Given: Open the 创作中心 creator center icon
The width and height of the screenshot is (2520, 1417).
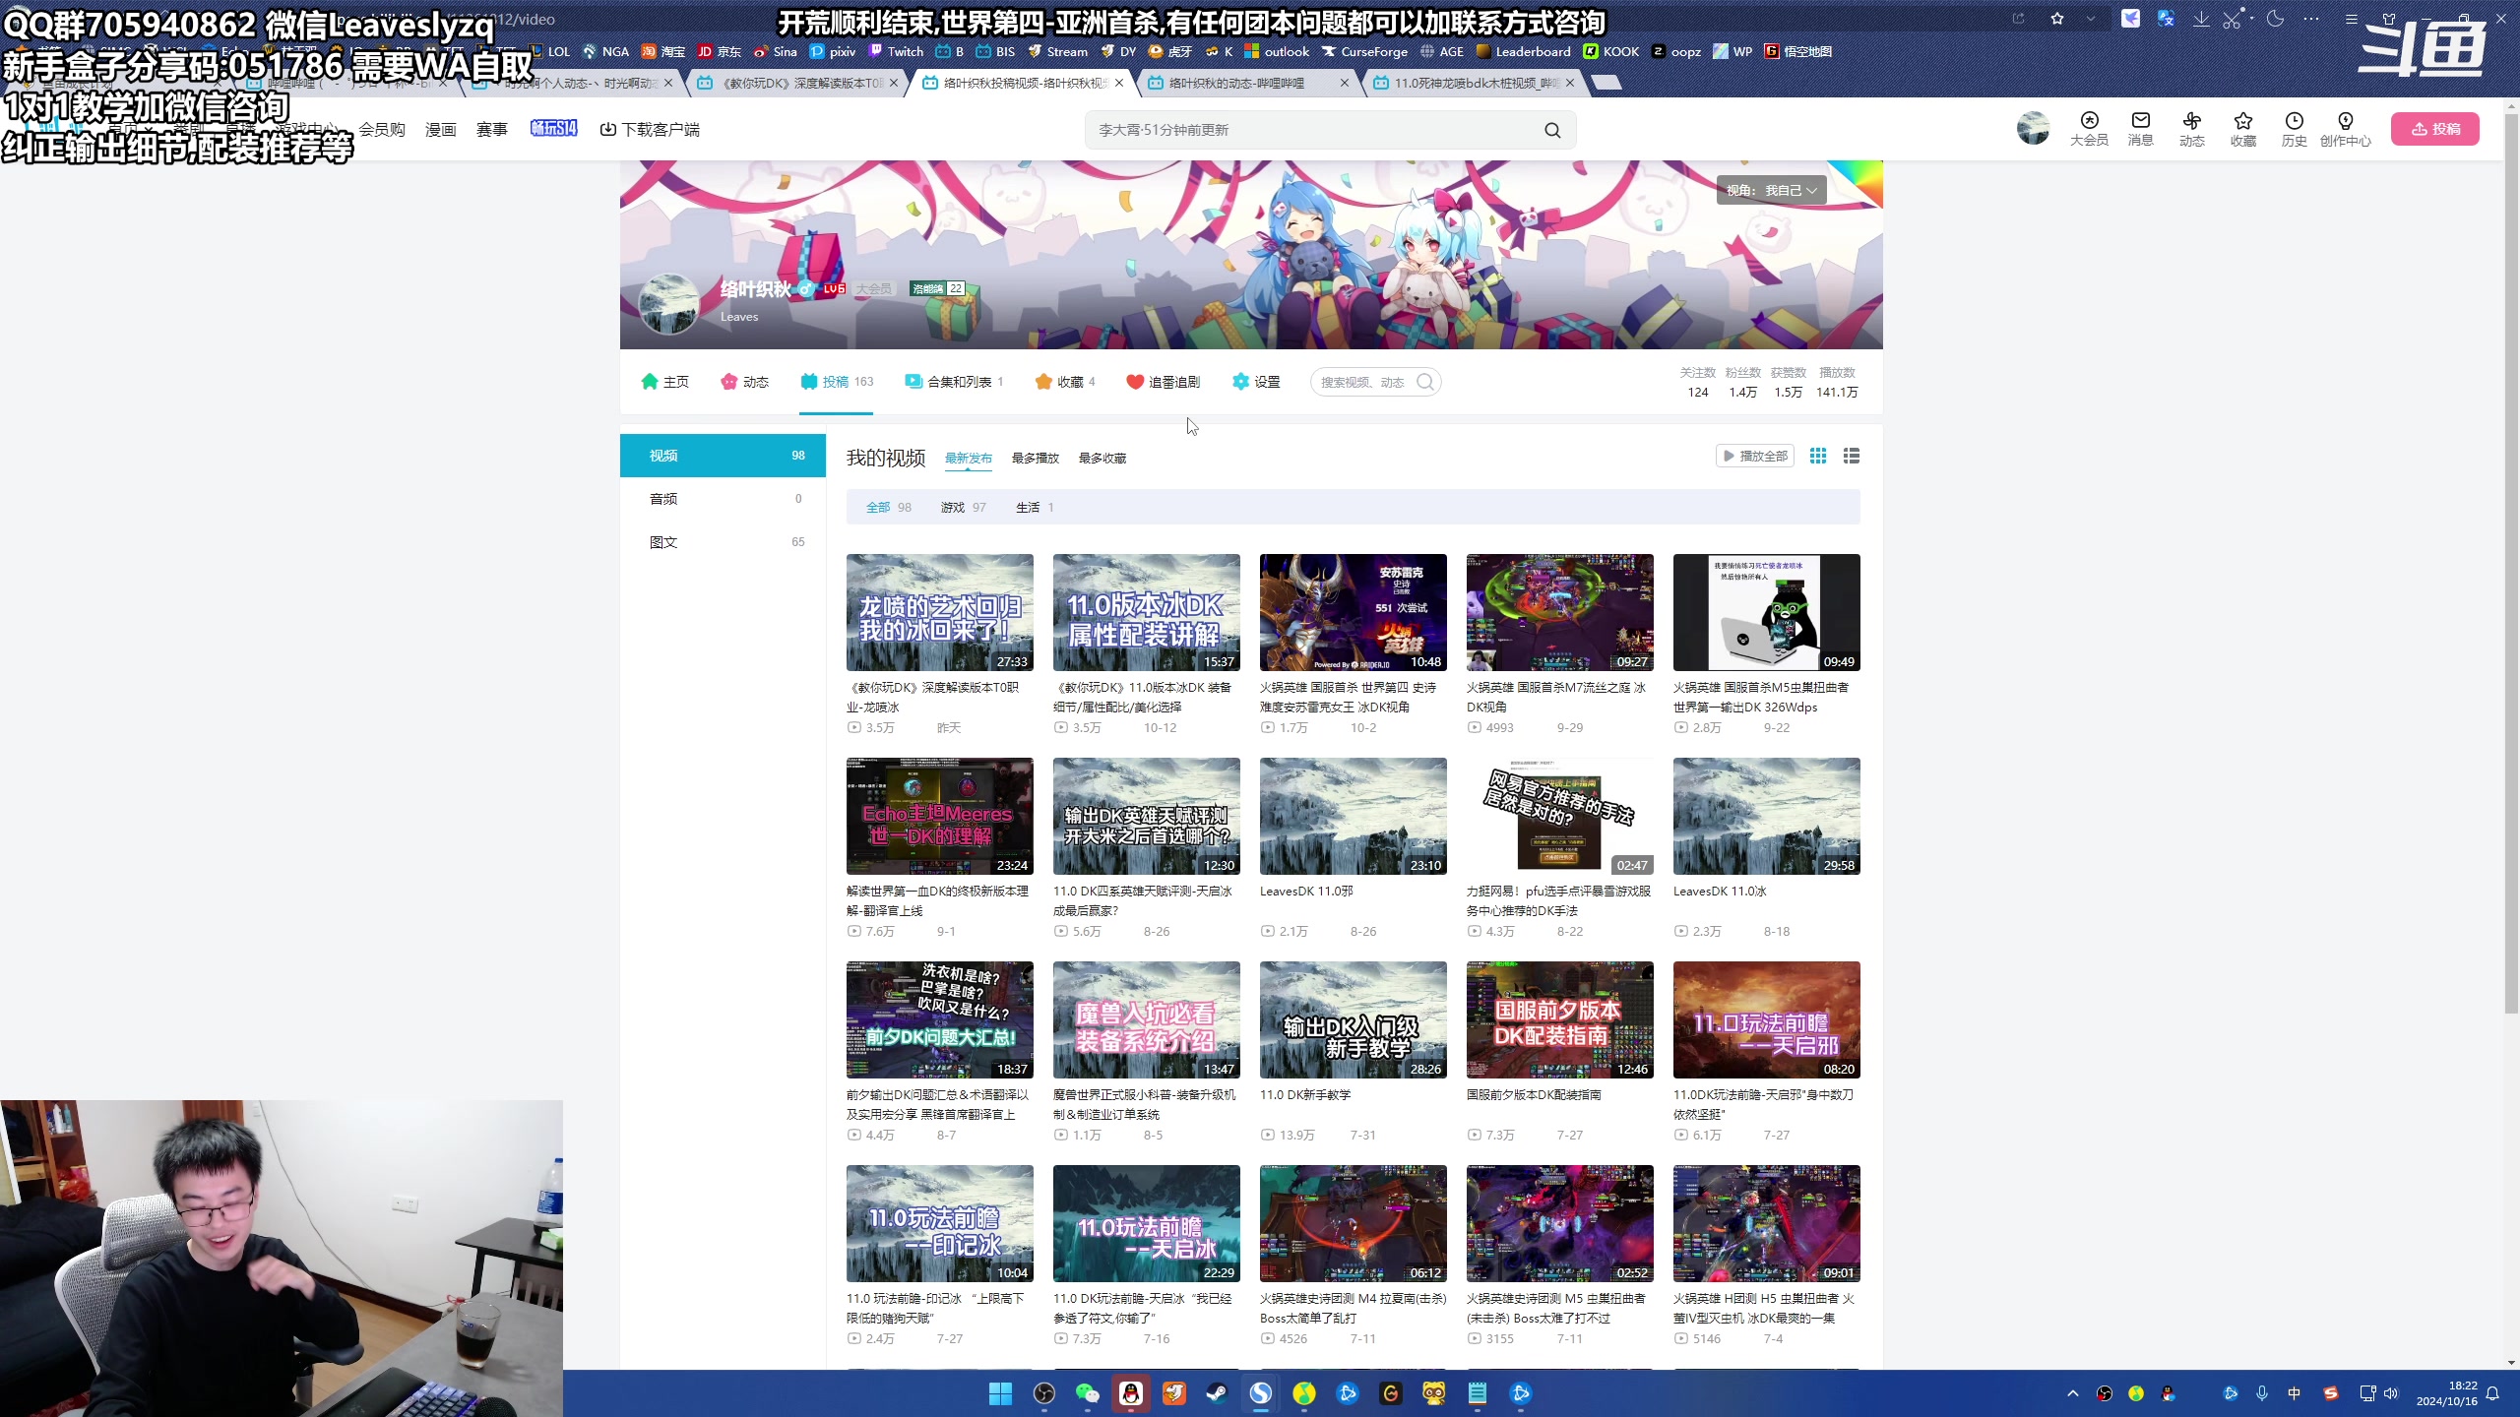Looking at the screenshot, I should click(x=2345, y=129).
